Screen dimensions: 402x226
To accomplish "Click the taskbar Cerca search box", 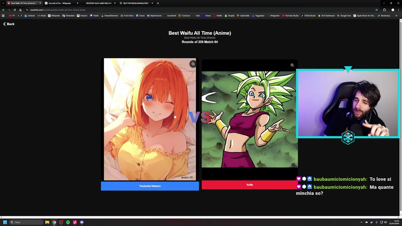I will tap(26, 222).
